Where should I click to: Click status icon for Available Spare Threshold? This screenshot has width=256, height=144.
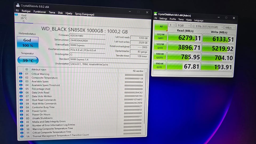21,85
